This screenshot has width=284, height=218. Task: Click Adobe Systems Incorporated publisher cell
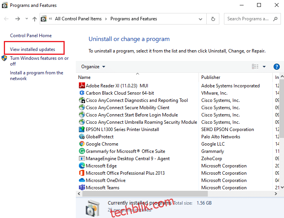[x=231, y=86]
